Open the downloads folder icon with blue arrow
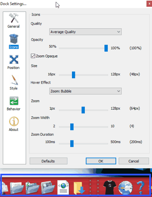The width and height of the screenshot is (152, 197). 79,188
